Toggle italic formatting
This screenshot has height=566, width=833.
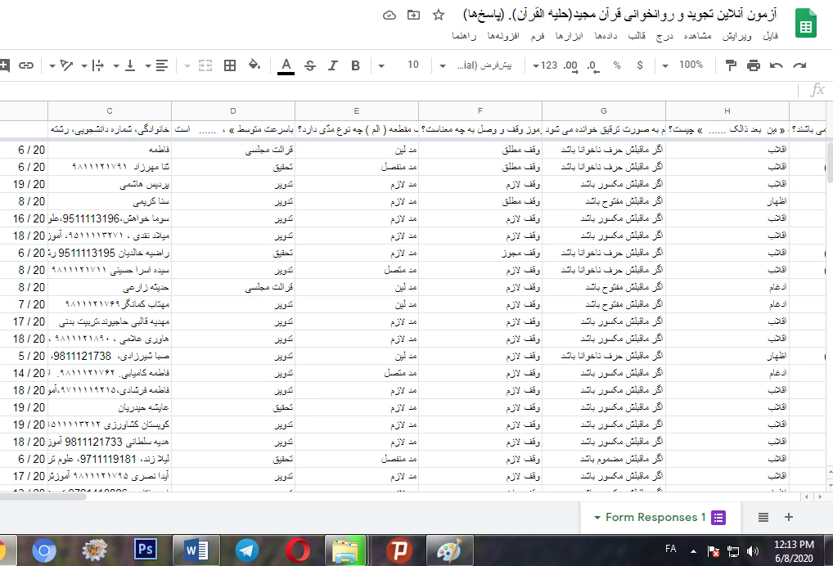[x=332, y=65]
